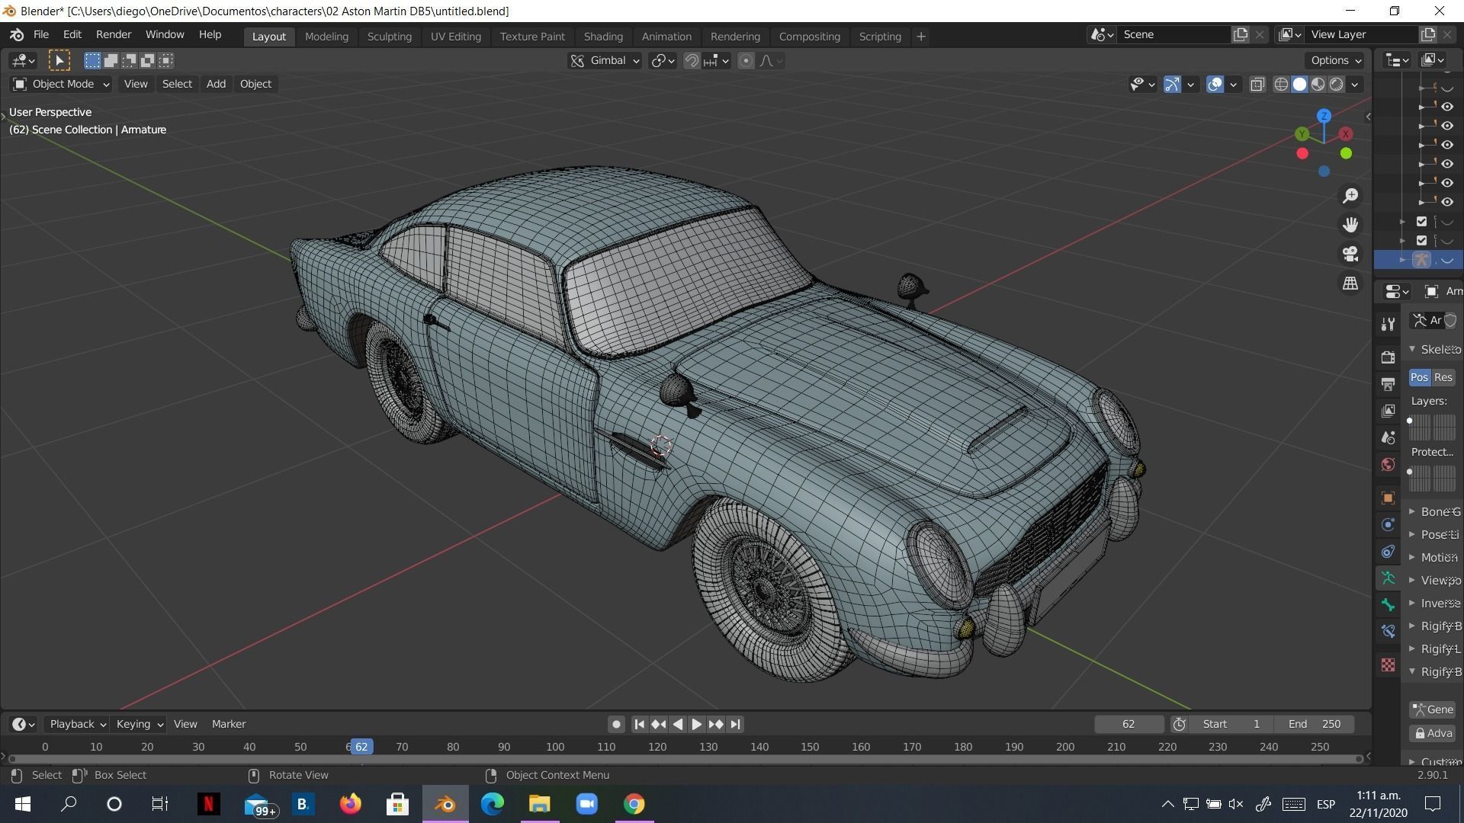Click the Blender logo menu icon
This screenshot has height=823, width=1464.
(17, 35)
